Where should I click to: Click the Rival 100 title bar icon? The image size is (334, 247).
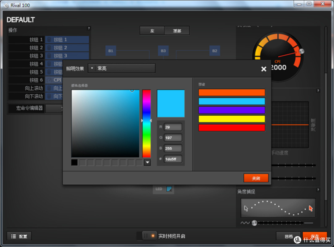coord(6,6)
